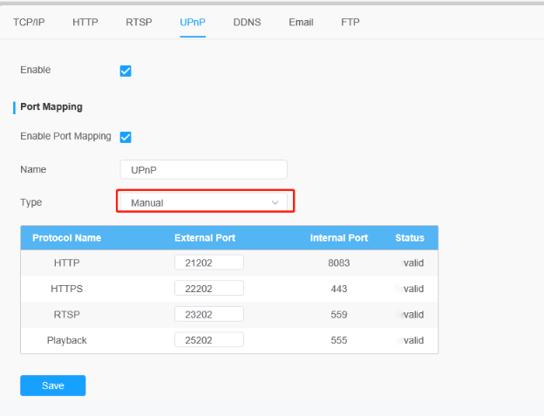Screen dimensions: 544x416
Task: Edit the RTSP external port 23202 field
Action: click(209, 314)
